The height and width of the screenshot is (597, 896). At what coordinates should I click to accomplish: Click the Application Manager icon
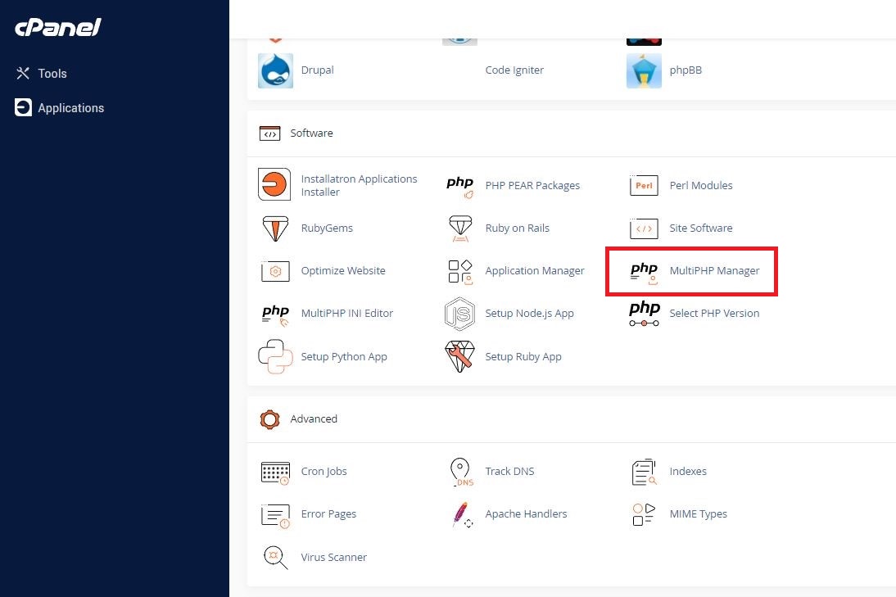point(460,272)
